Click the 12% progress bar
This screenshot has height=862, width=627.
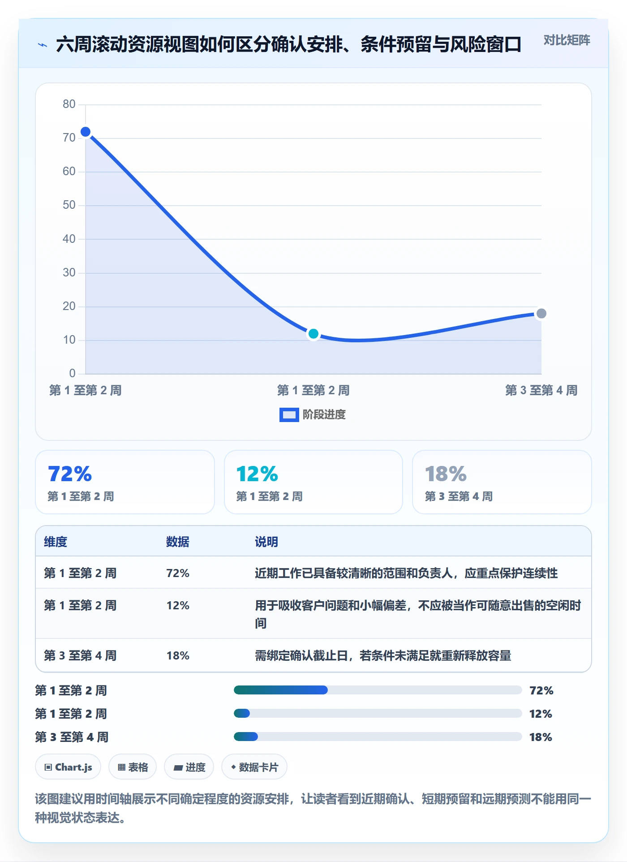[378, 713]
